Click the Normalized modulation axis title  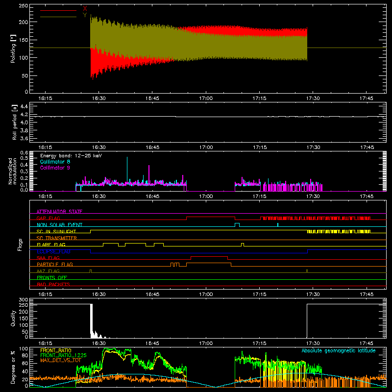pyautogui.click(x=12, y=171)
